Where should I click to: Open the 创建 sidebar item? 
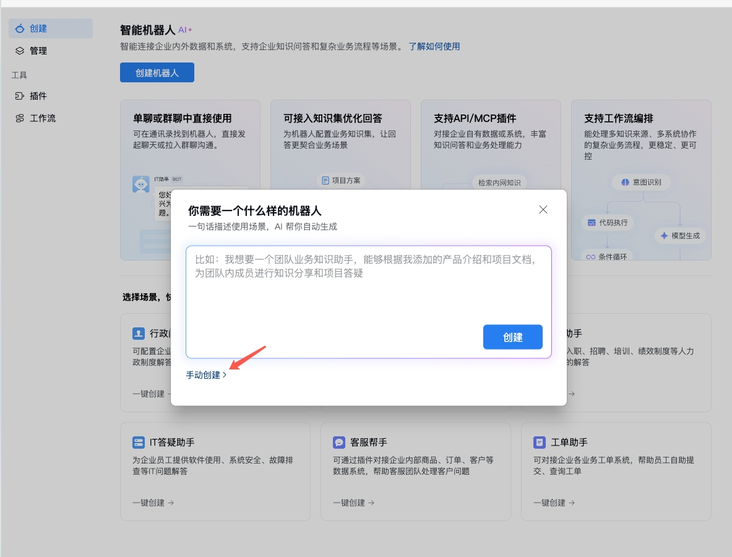click(x=50, y=28)
